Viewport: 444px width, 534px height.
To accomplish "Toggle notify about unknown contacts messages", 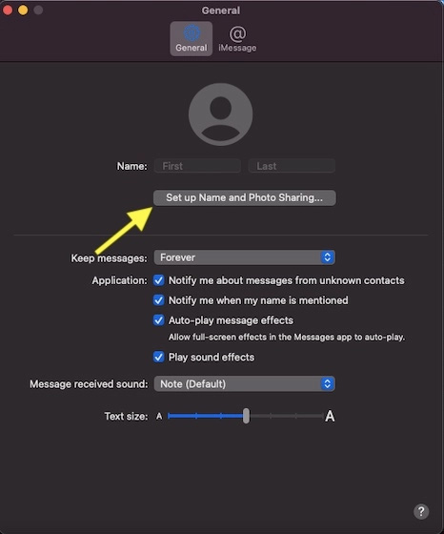I will point(158,280).
